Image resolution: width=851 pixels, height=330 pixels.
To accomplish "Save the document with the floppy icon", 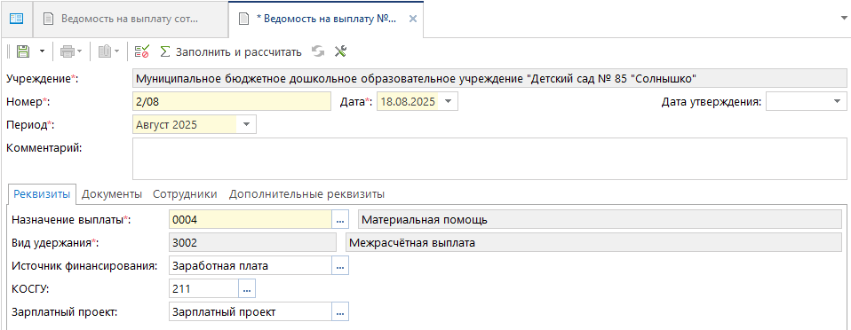I will click(23, 51).
